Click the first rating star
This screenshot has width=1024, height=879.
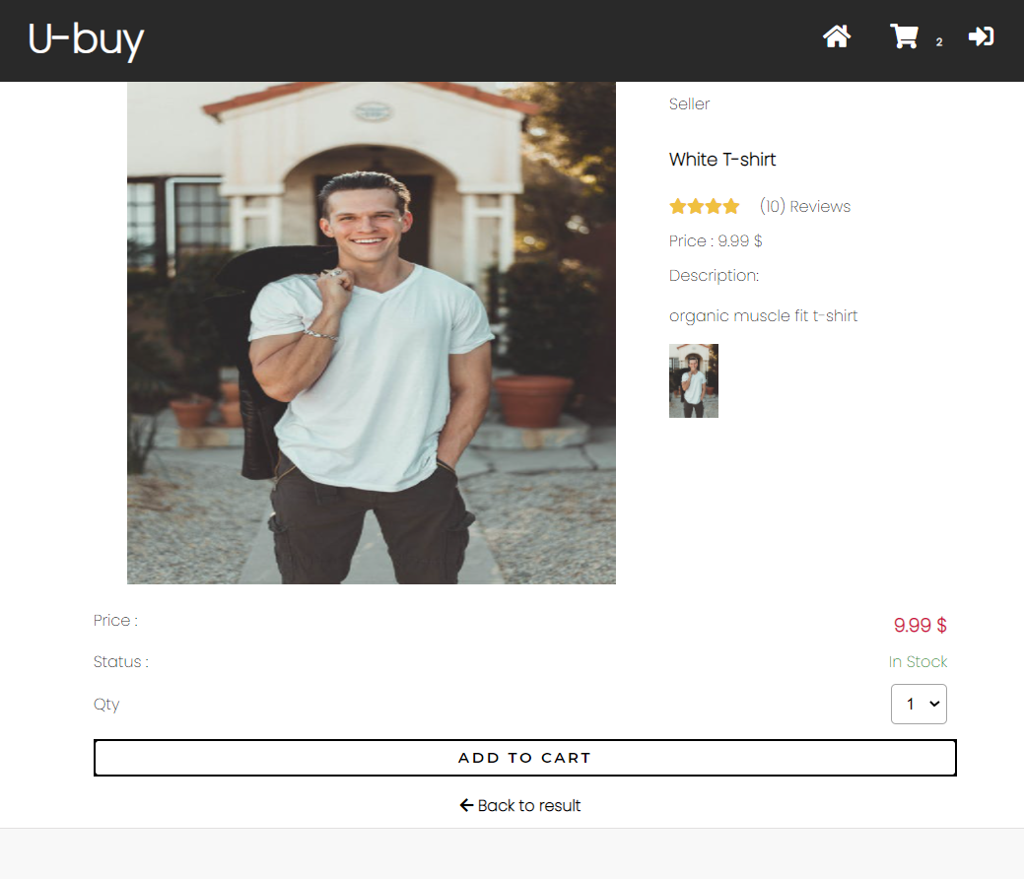[675, 206]
